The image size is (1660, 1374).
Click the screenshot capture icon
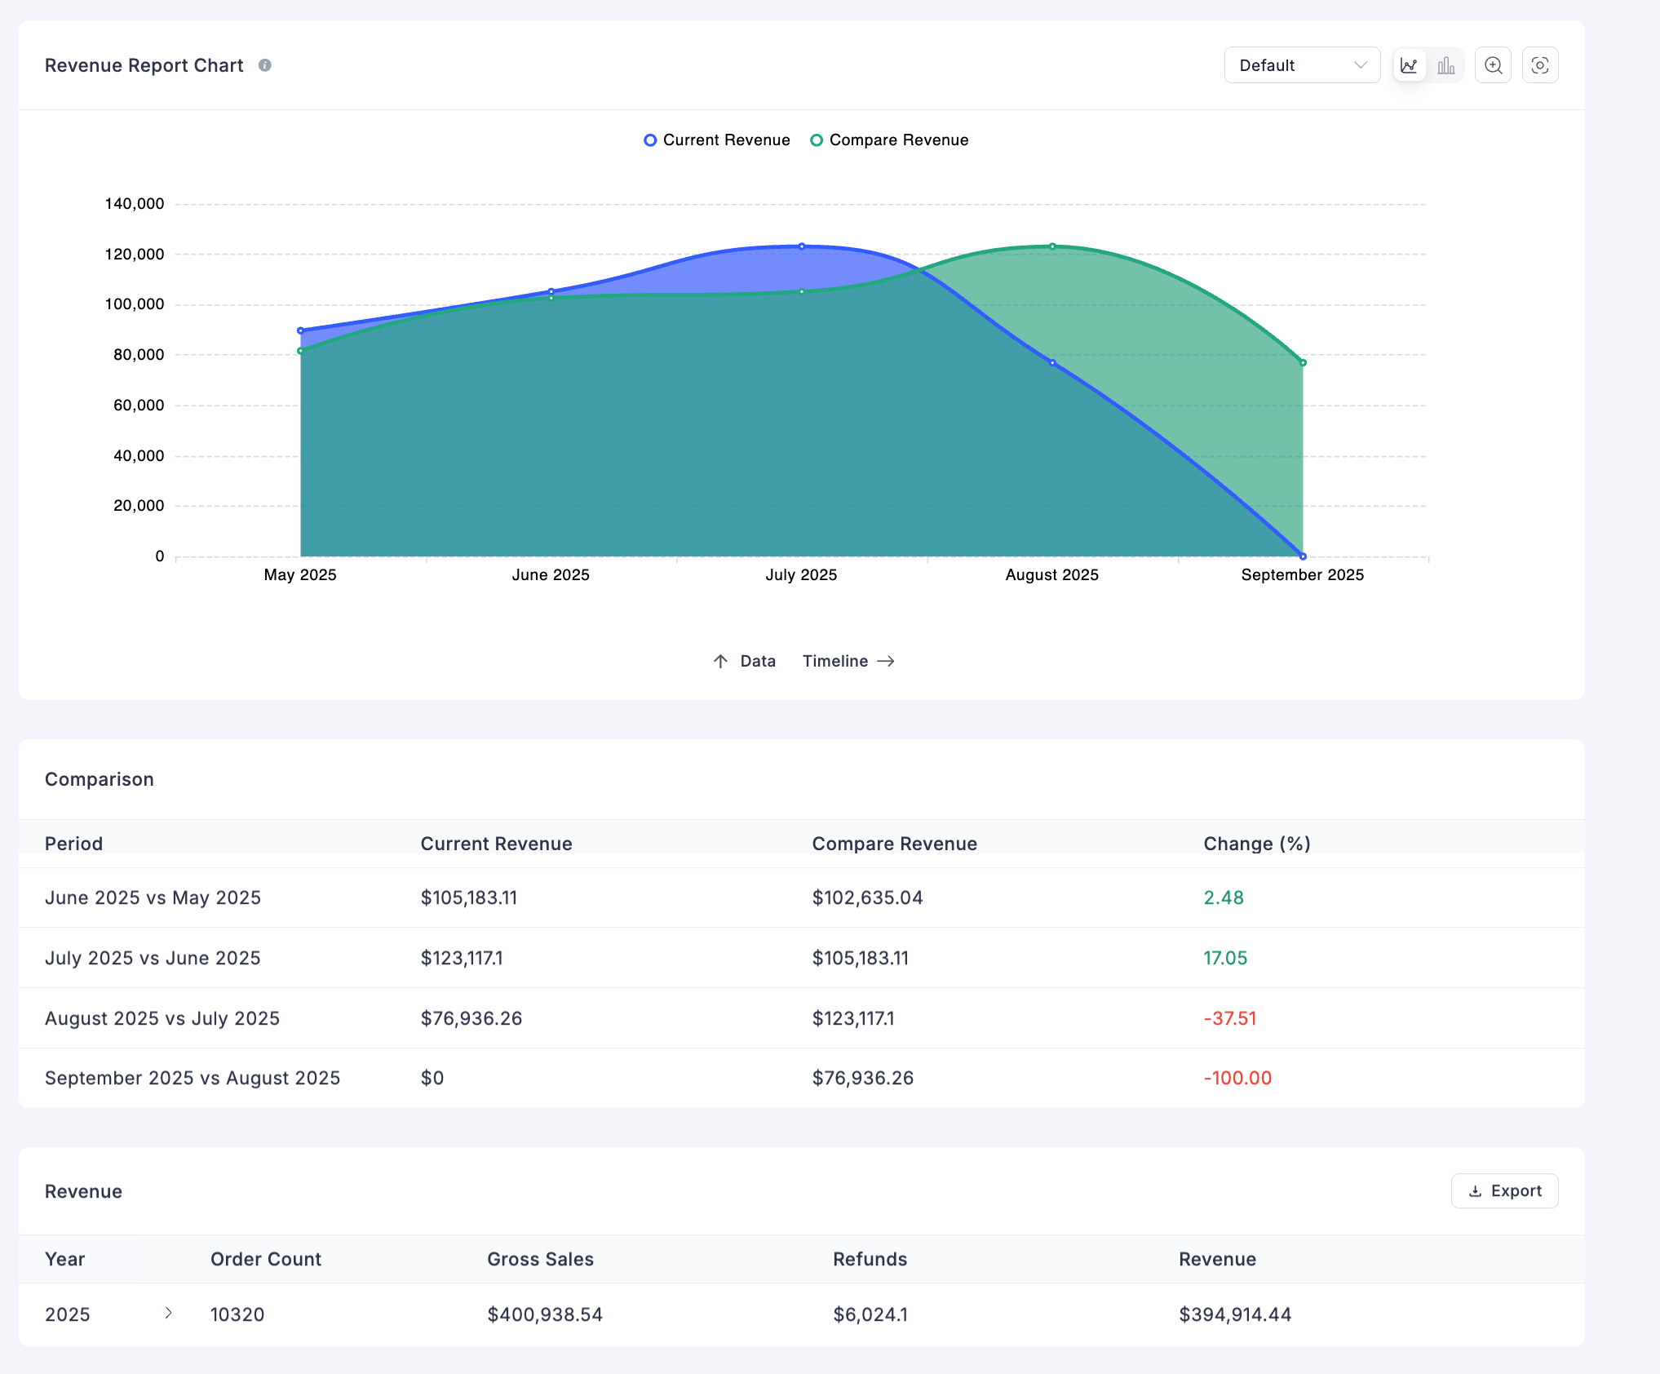click(1540, 65)
